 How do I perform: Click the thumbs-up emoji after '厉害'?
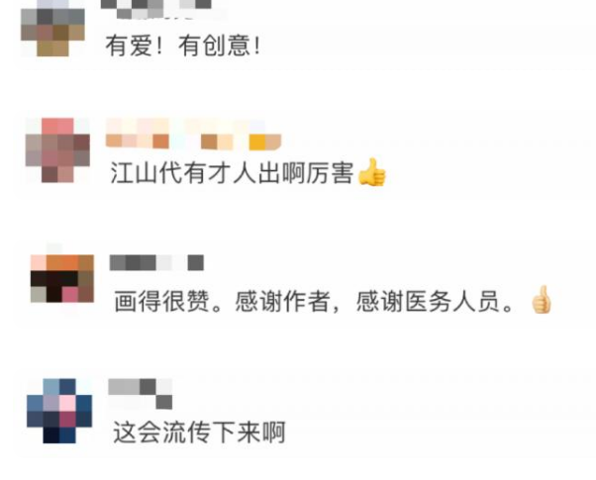tap(372, 172)
